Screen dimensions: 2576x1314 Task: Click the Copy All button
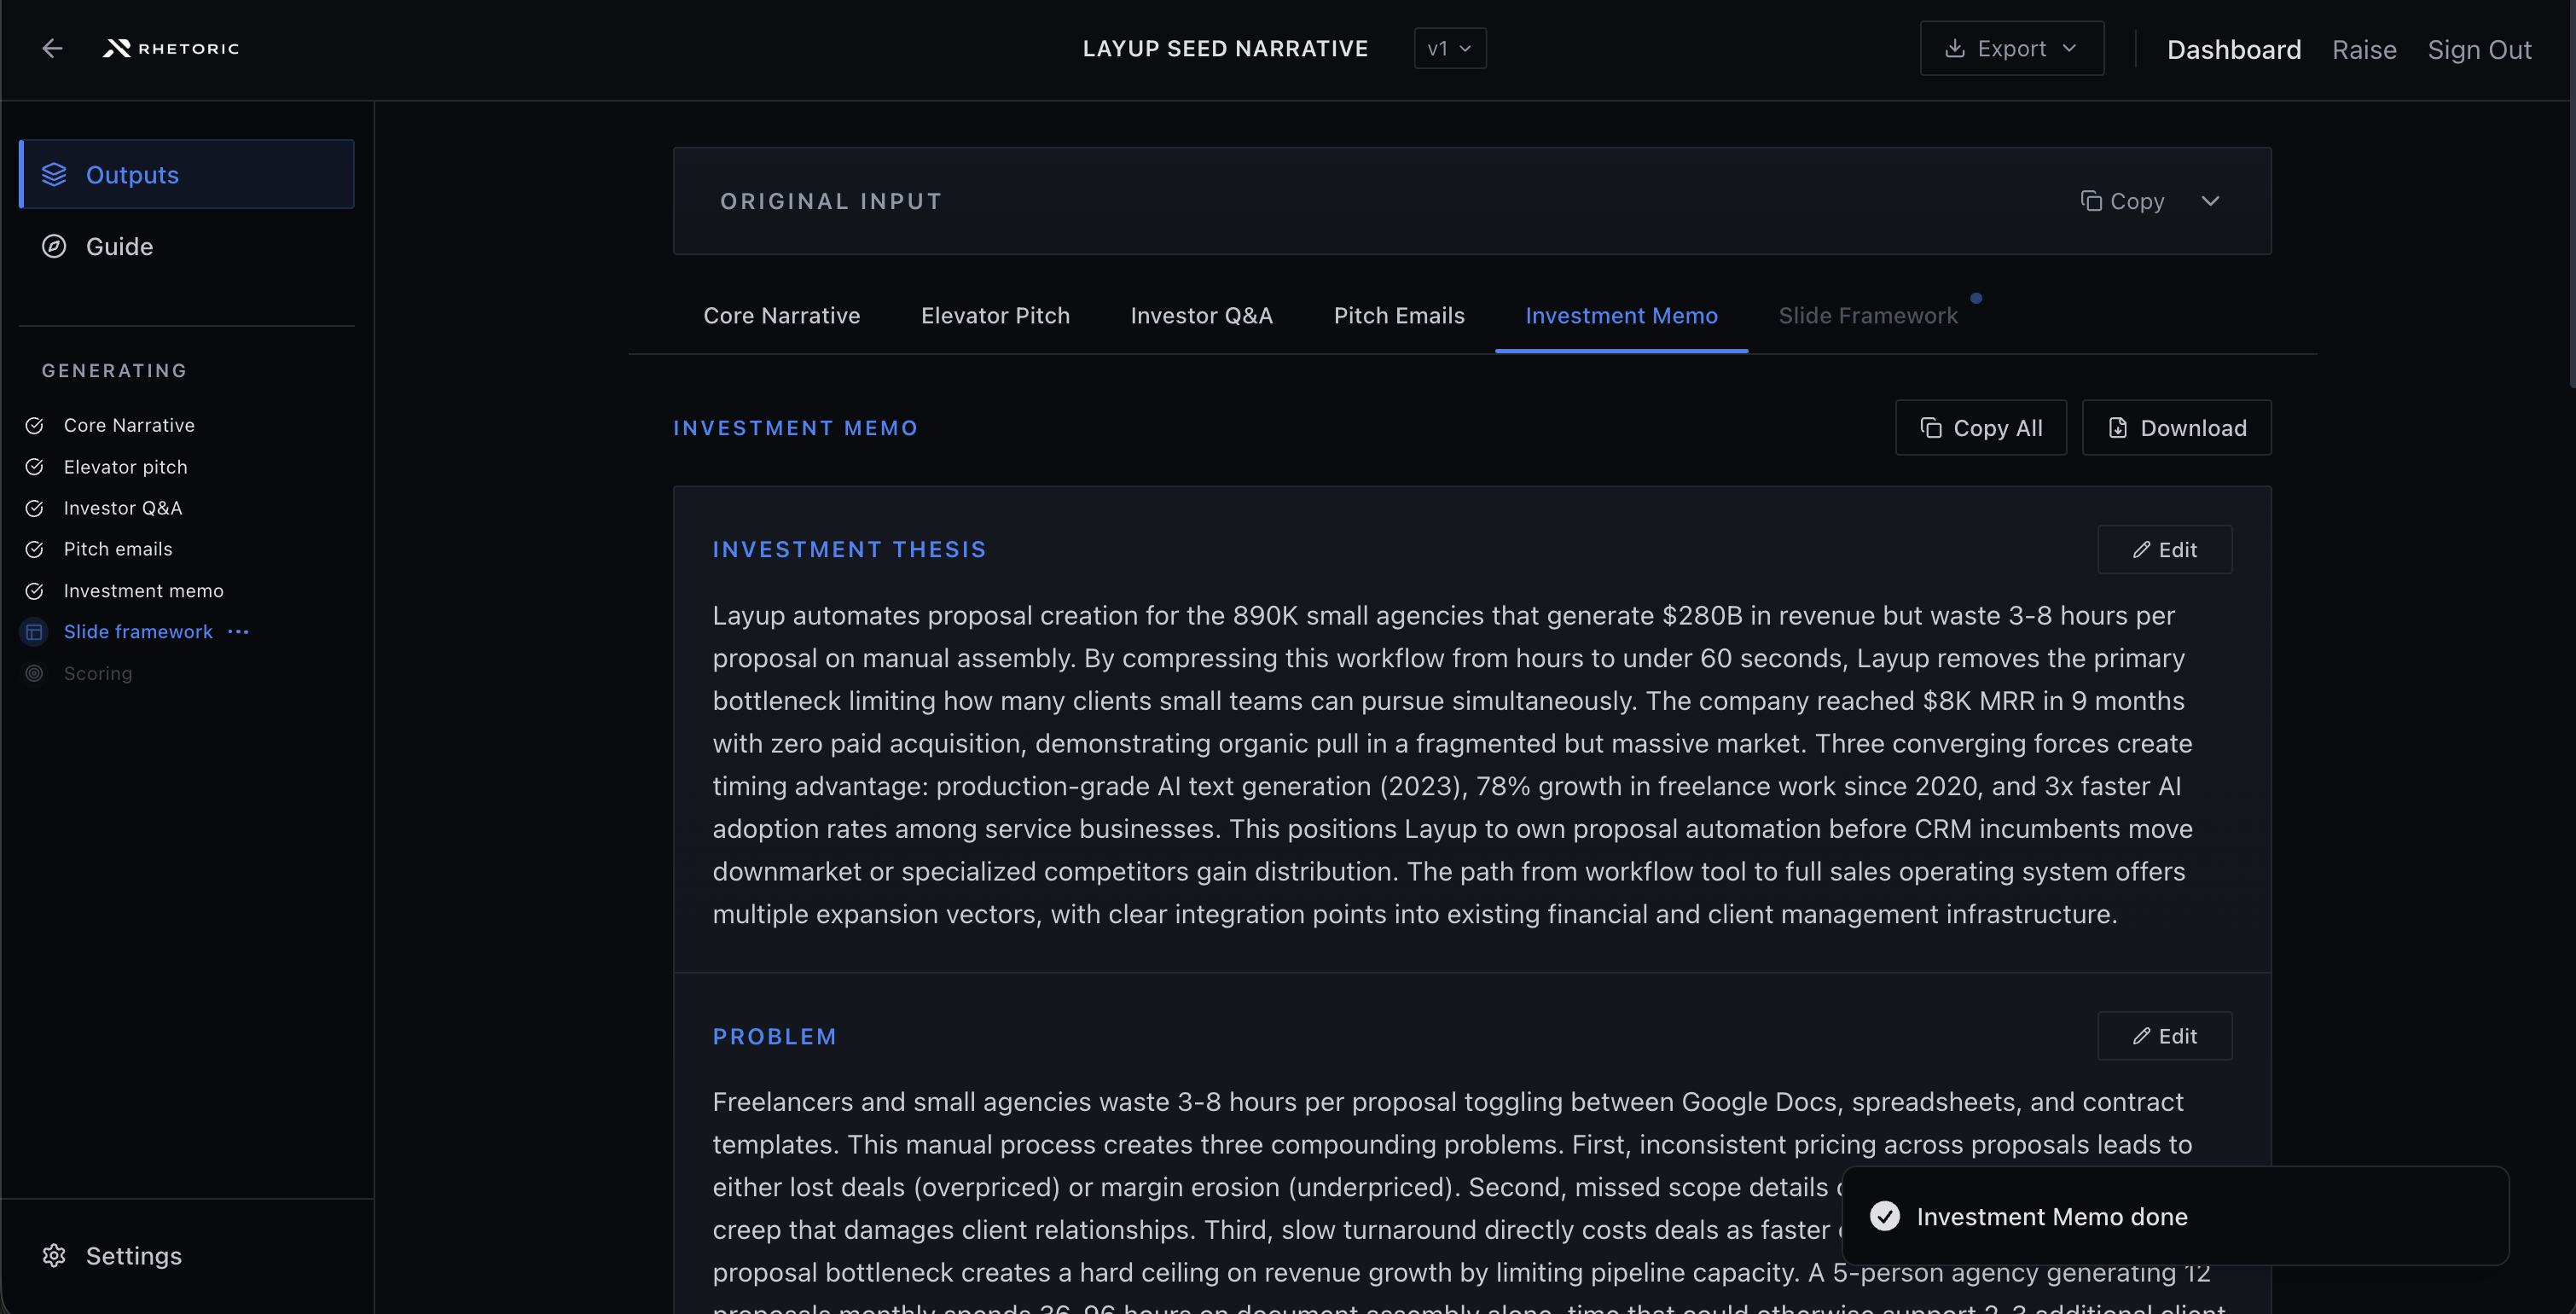coord(1980,428)
